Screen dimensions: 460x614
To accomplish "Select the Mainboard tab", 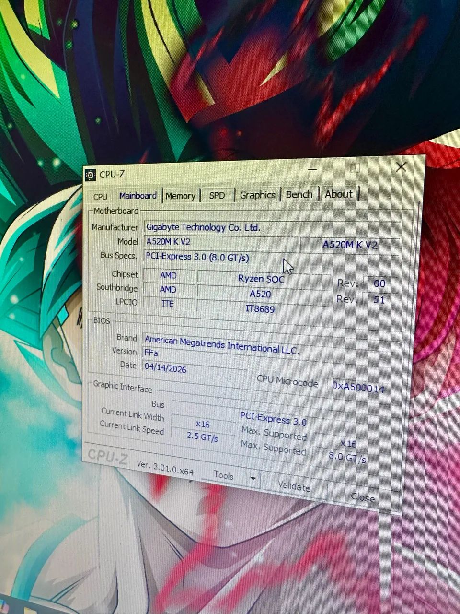I will tap(138, 196).
